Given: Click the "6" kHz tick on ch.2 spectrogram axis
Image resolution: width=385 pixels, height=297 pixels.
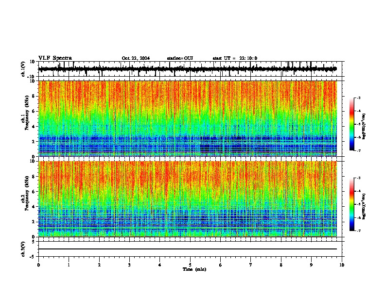Looking at the screenshot, I should [34, 192].
